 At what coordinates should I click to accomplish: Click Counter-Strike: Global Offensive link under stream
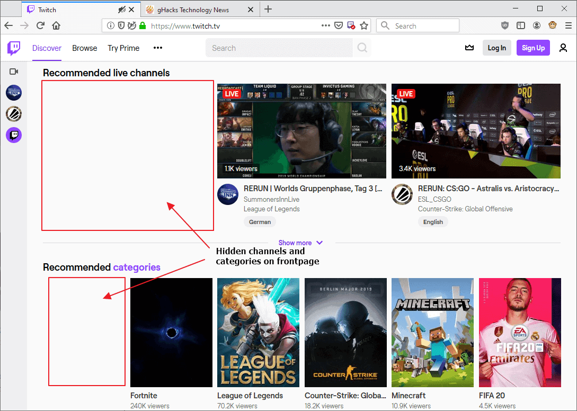[465, 209]
